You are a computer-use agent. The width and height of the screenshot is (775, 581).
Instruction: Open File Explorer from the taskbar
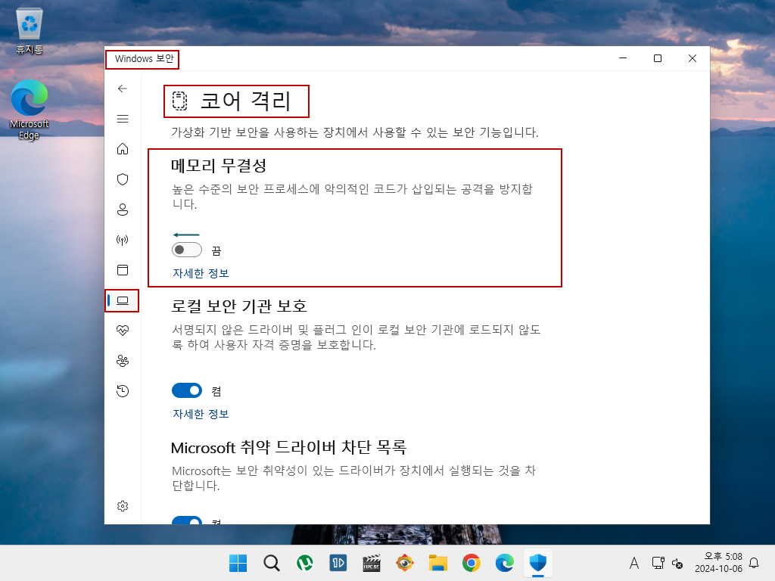point(438,563)
